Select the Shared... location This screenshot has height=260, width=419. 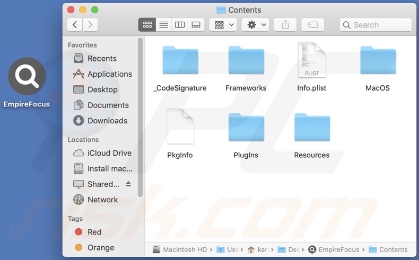[97, 184]
